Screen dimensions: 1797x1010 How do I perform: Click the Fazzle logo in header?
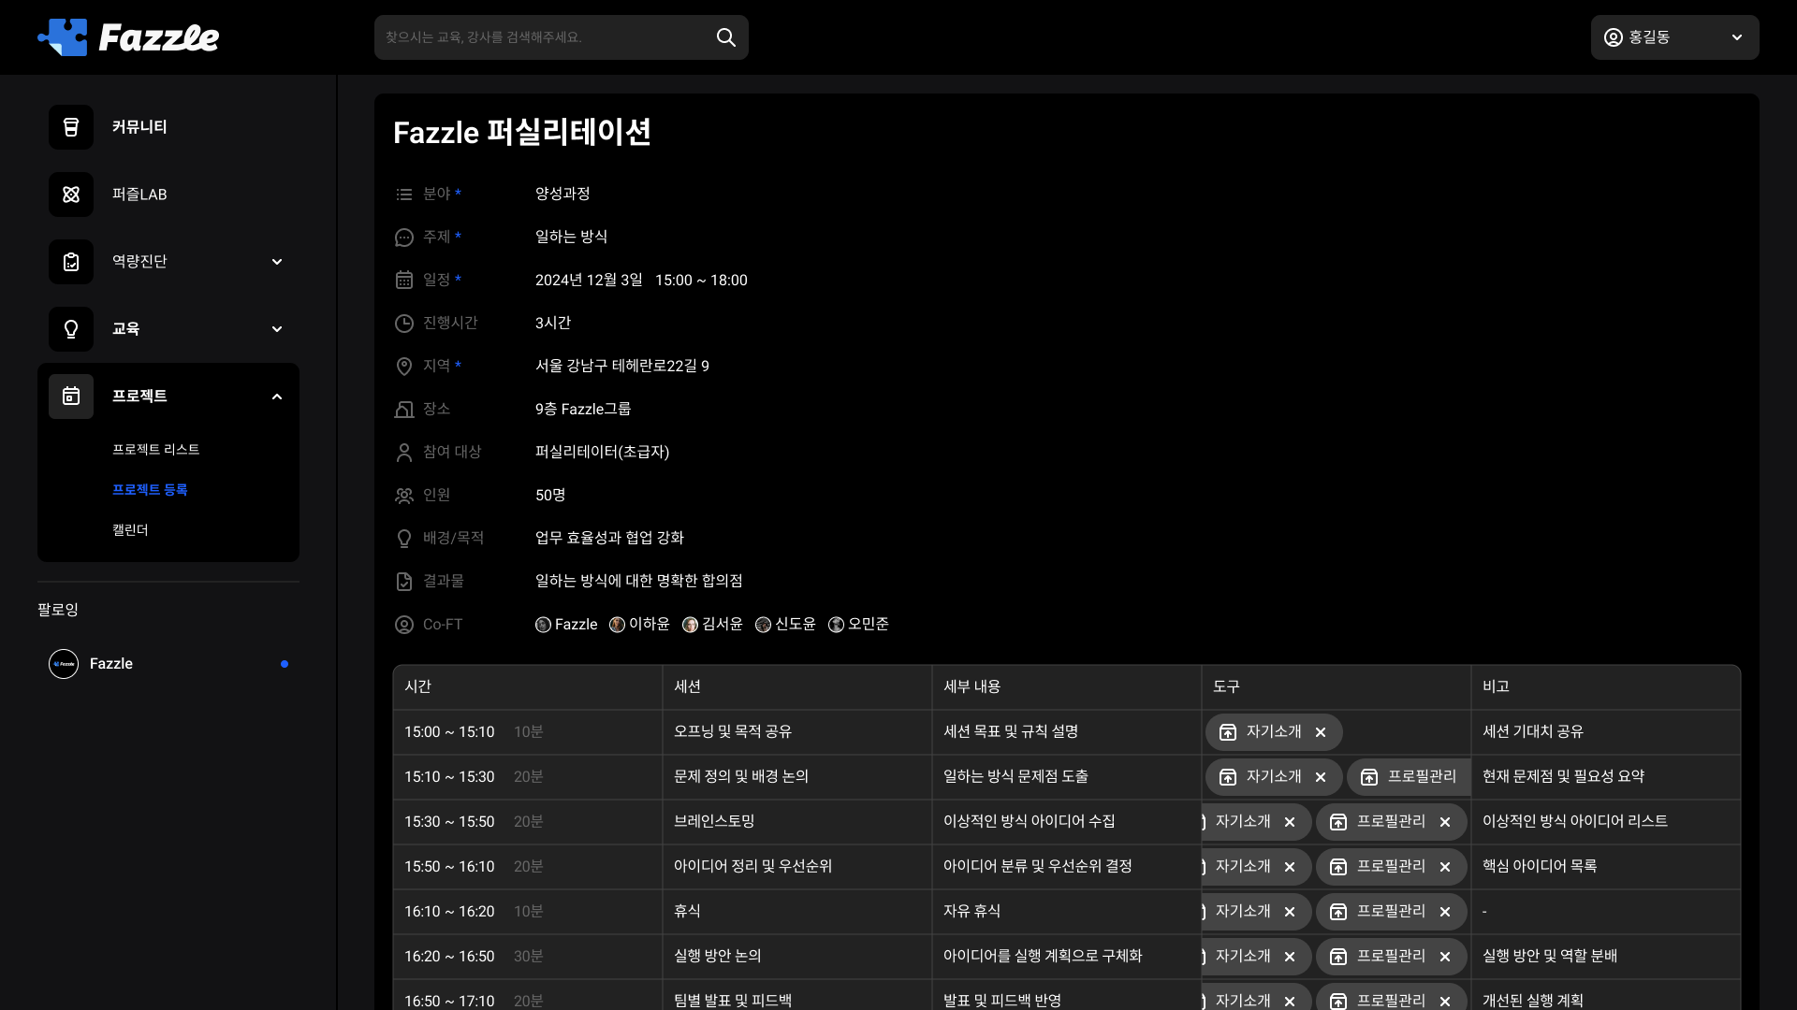pos(128,37)
